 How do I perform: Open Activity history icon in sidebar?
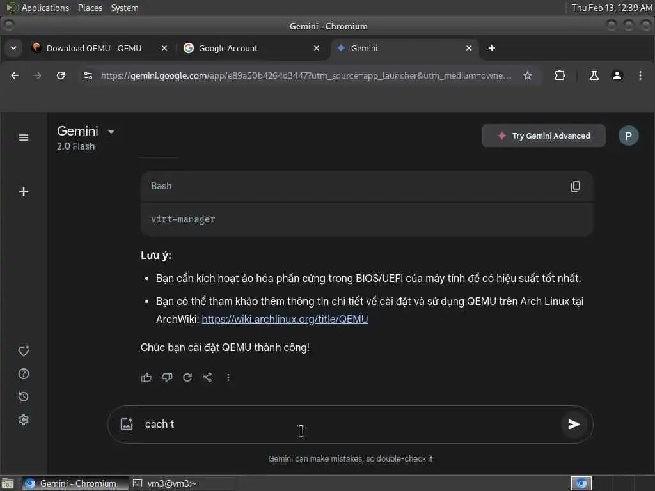click(24, 396)
